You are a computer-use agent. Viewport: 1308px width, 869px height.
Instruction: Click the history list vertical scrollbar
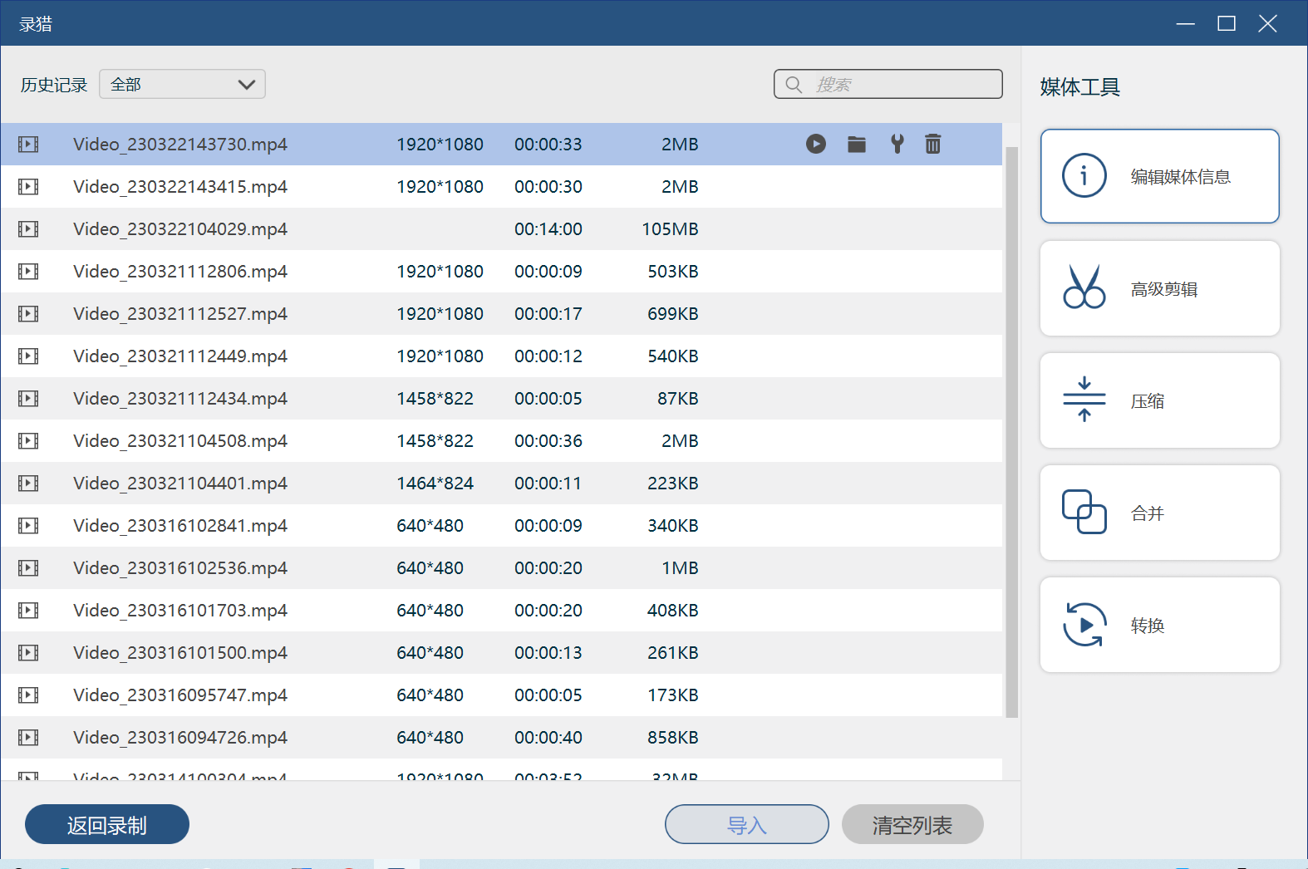1011,432
